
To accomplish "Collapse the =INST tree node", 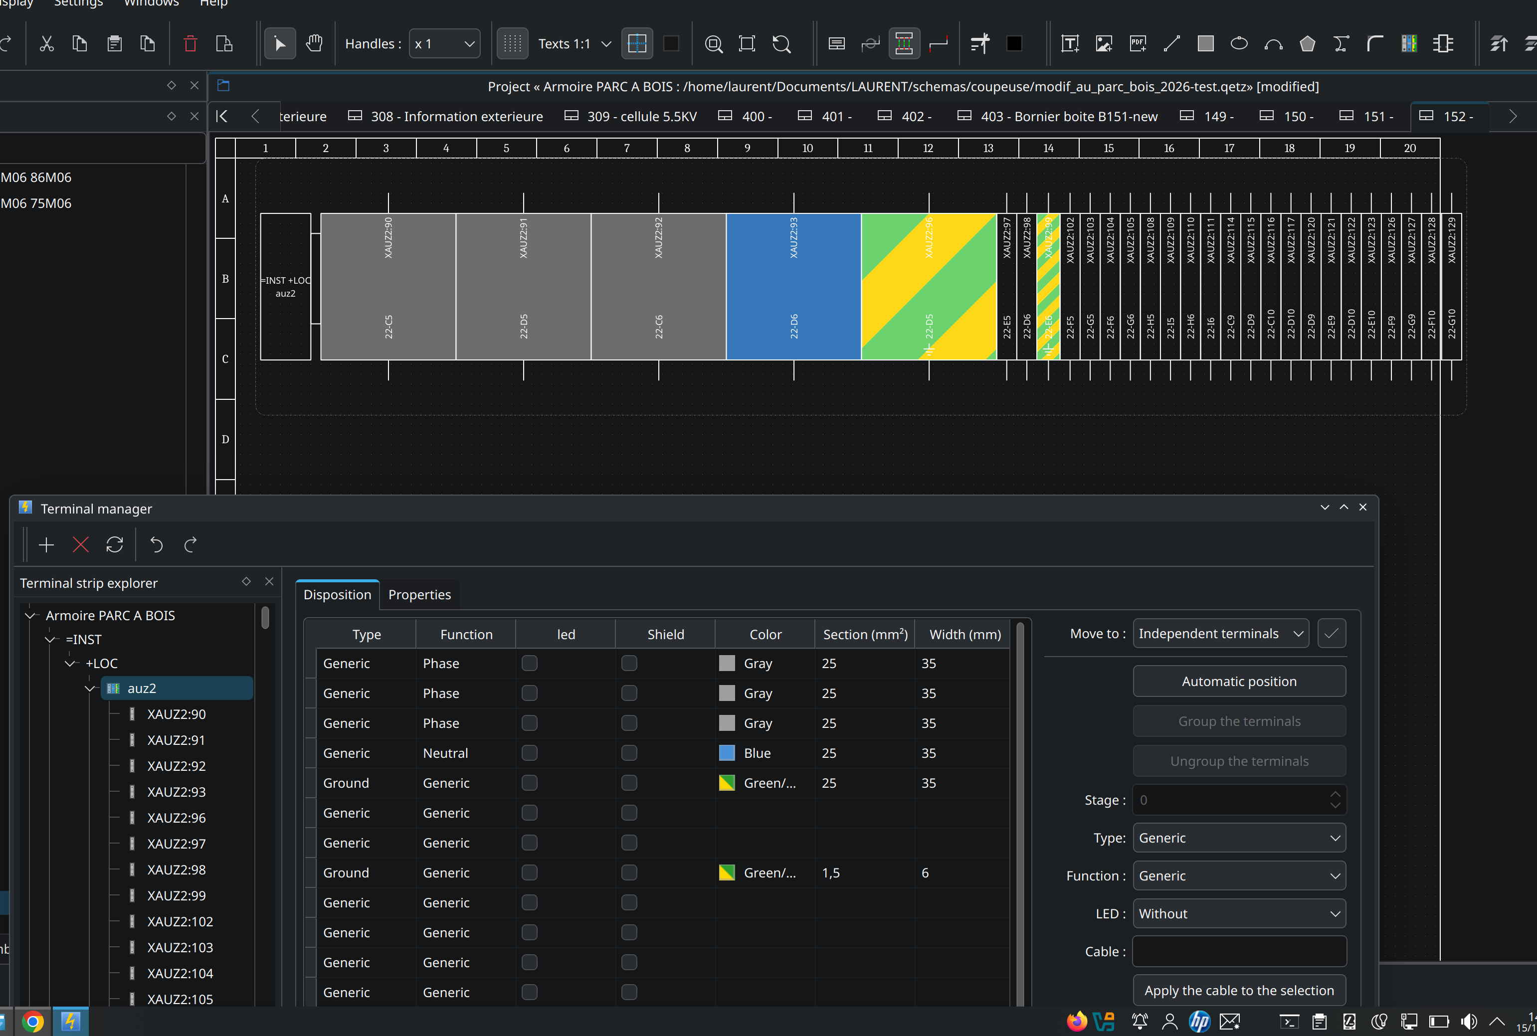I will pos(50,640).
